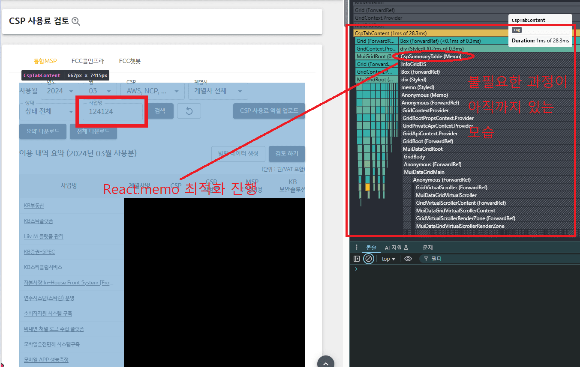Click the 검색 button
The height and width of the screenshot is (367, 580).
tap(160, 111)
